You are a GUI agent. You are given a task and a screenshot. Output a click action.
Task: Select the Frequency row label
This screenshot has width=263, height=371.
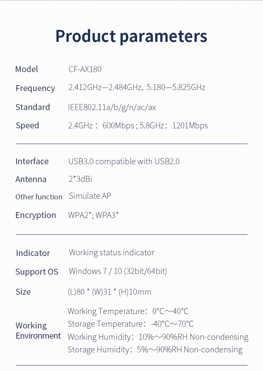click(35, 88)
